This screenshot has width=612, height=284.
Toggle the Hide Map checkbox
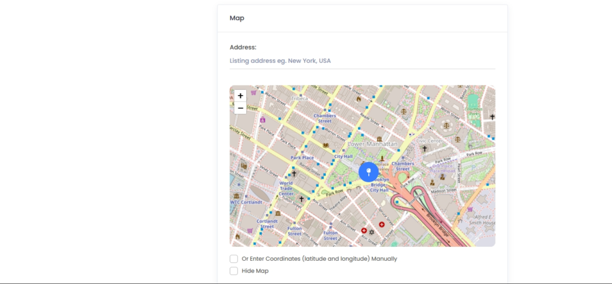coord(234,271)
